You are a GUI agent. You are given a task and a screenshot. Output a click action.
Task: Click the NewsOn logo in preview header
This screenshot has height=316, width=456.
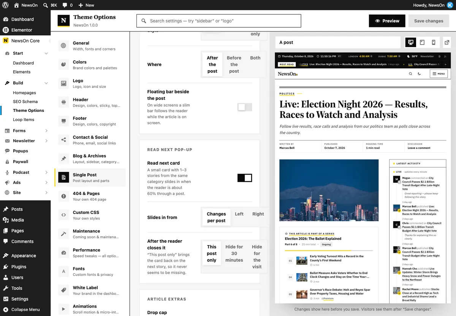pos(288,74)
